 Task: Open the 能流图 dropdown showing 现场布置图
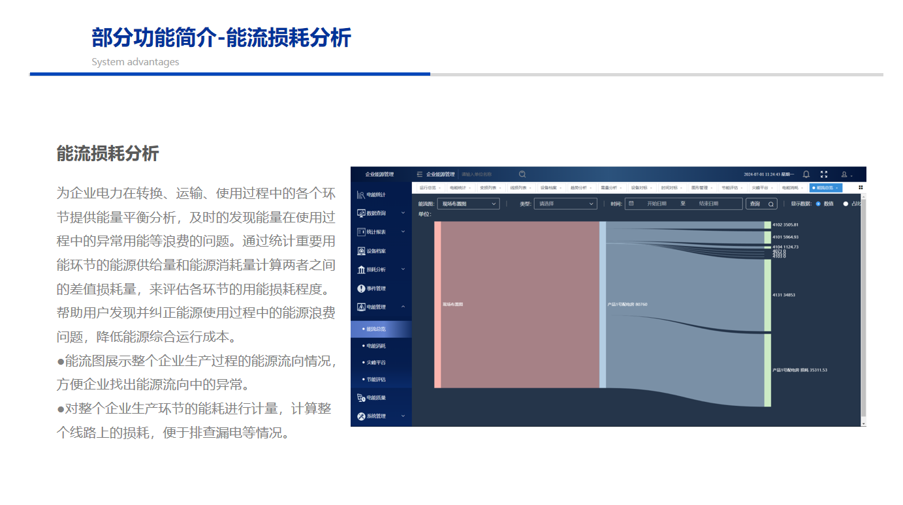coord(468,204)
